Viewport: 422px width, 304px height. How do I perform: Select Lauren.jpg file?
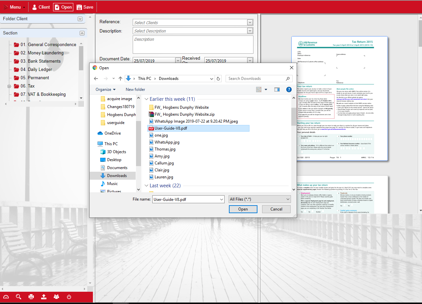[x=161, y=177]
